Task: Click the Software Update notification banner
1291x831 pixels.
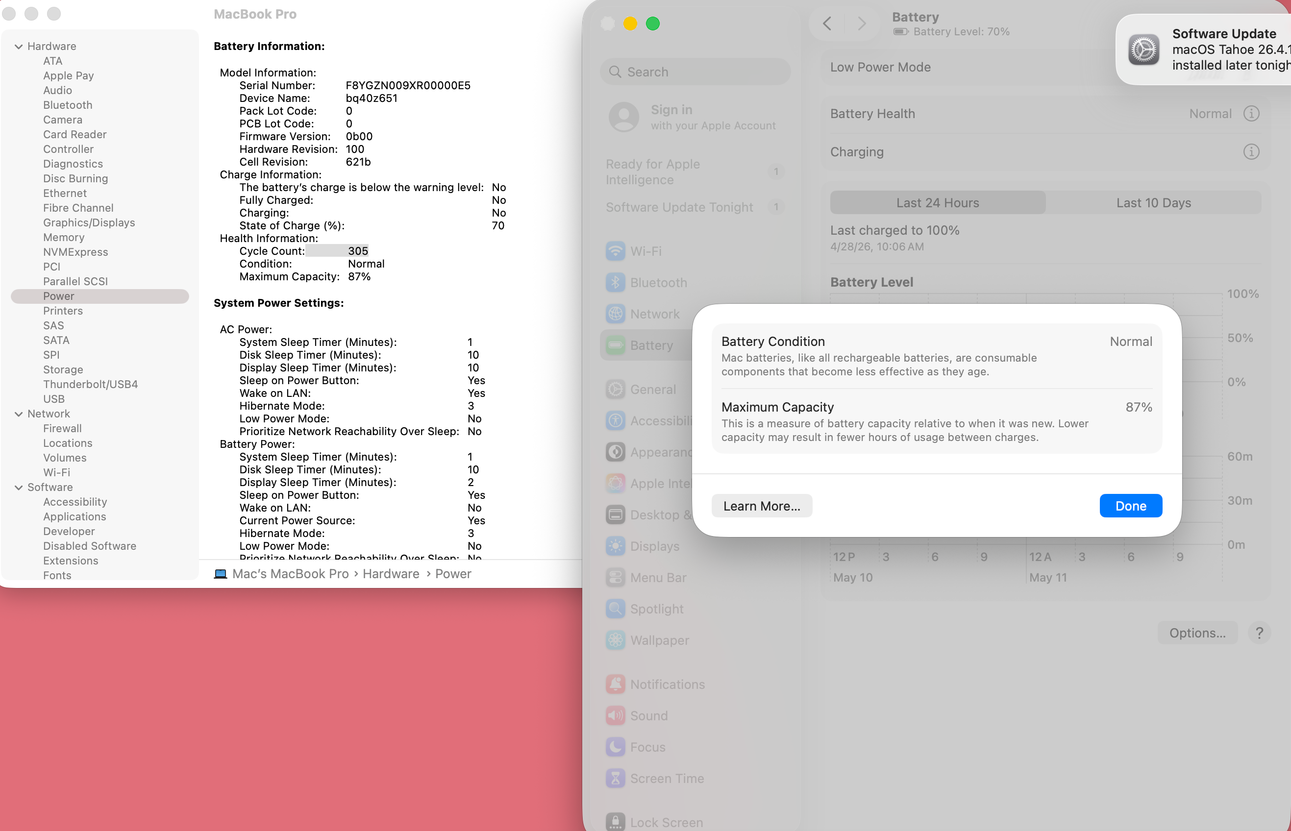Action: pyautogui.click(x=1204, y=49)
